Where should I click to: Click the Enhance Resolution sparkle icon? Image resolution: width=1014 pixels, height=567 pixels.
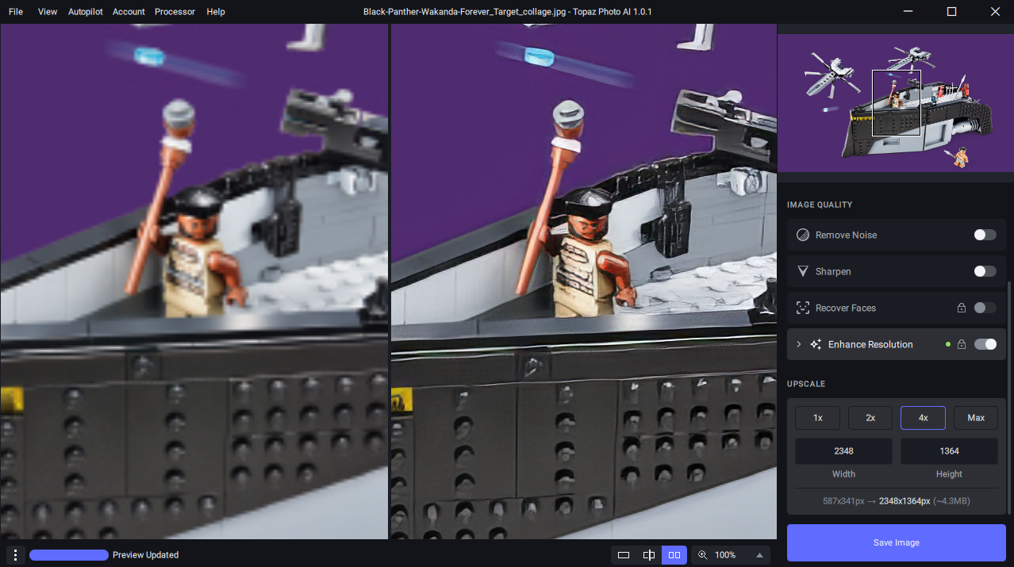pyautogui.click(x=816, y=344)
